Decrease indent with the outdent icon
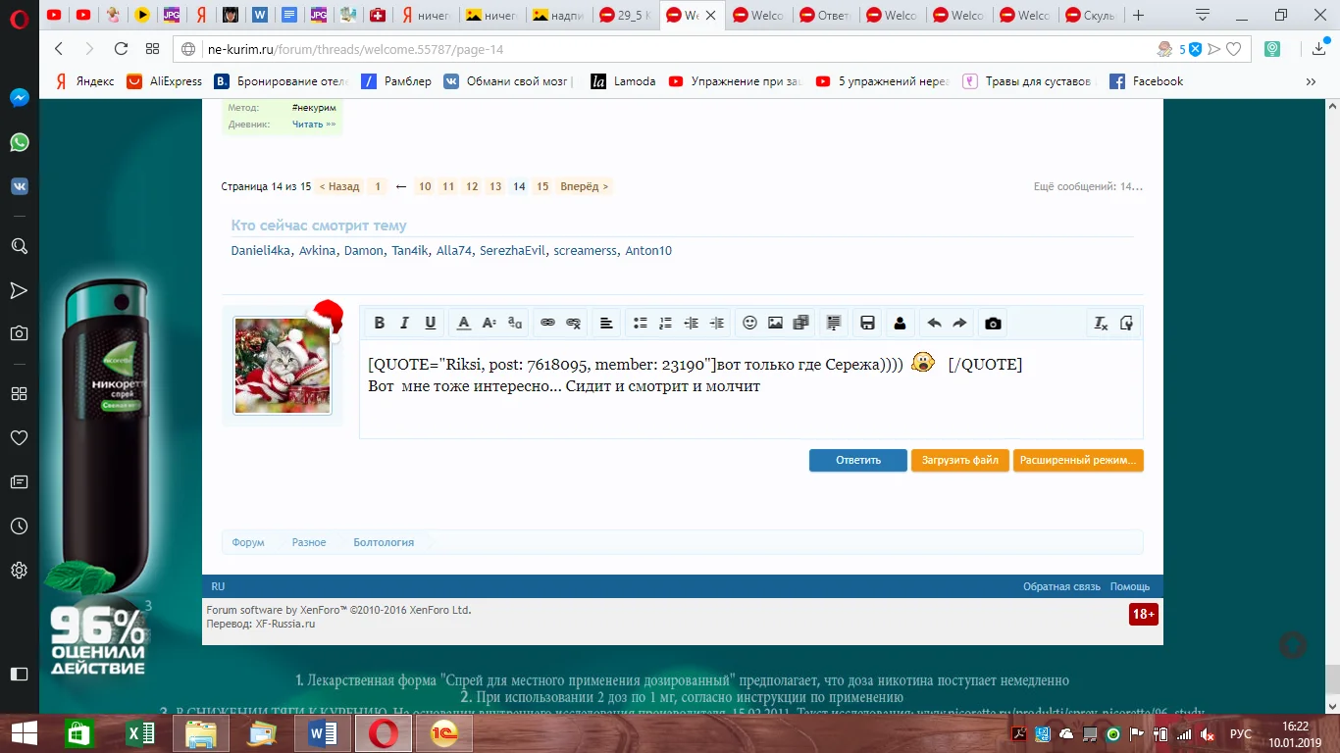This screenshot has height=753, width=1340. (692, 324)
